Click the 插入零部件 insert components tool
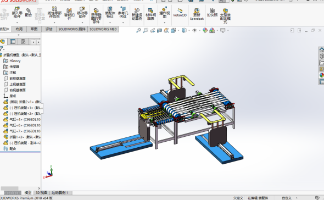This screenshot has height=200, width=324. [x=17, y=13]
